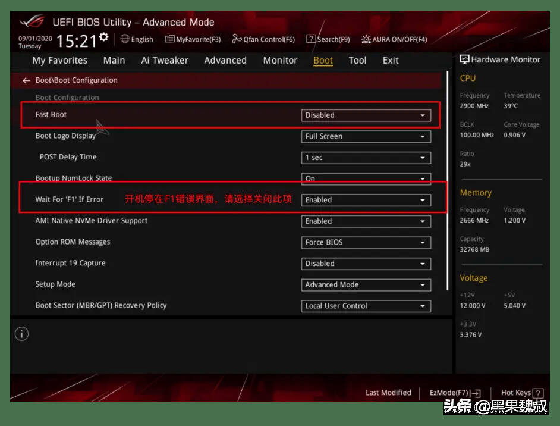The image size is (560, 426).
Task: Click the Search(F9) question mark icon
Action: pos(311,39)
